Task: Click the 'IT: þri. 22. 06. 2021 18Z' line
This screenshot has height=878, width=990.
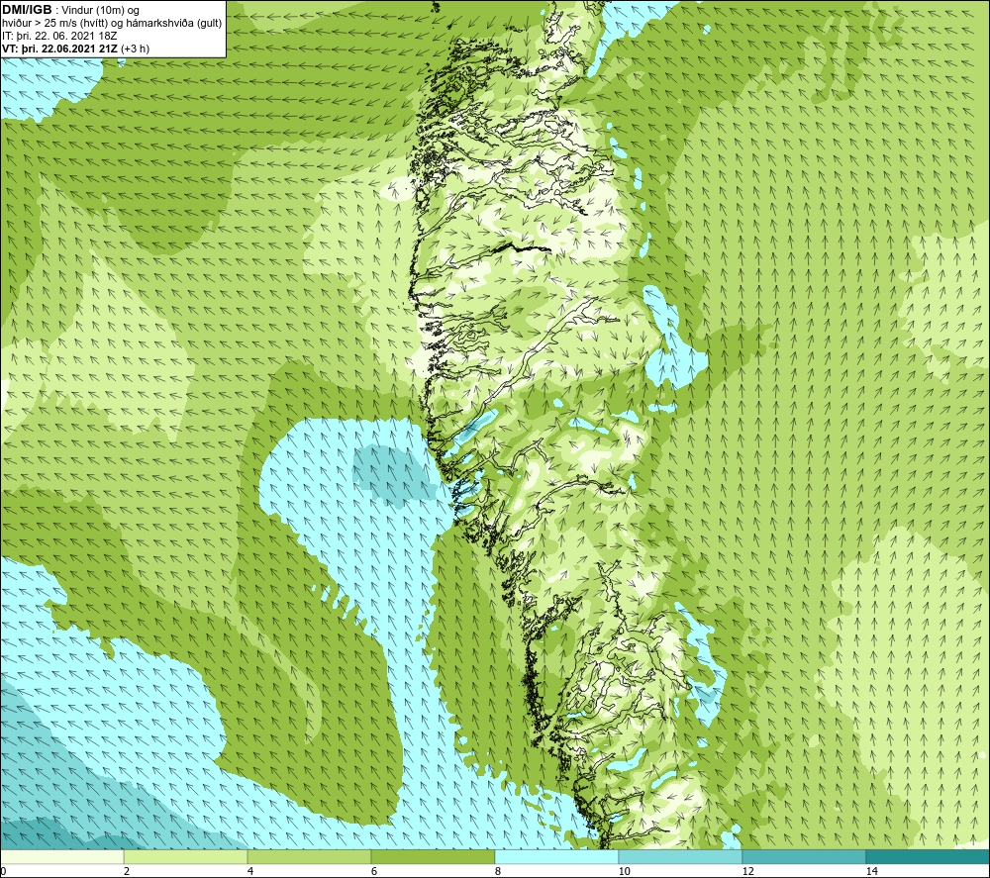Action: 59,36
